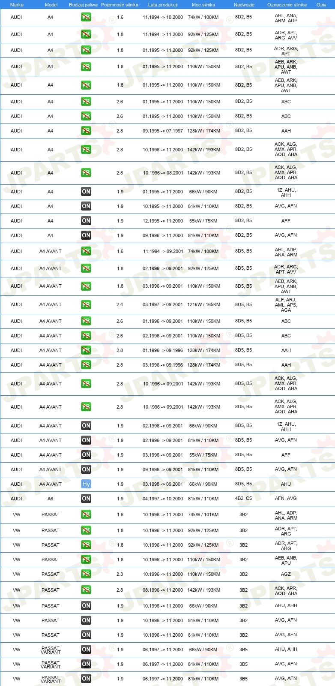Select the '2.3' engine capacity cell
The height and width of the screenshot is (686, 335).
120,574
